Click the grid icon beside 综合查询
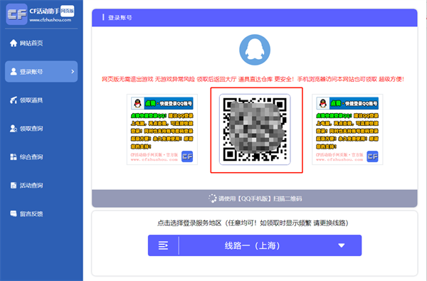 14,157
